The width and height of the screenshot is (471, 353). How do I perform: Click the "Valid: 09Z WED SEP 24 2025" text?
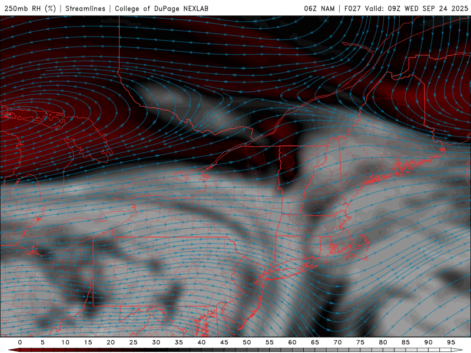coord(416,9)
